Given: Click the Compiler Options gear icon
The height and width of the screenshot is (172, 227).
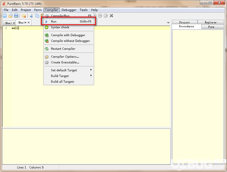Looking at the screenshot, I should click(x=47, y=57).
